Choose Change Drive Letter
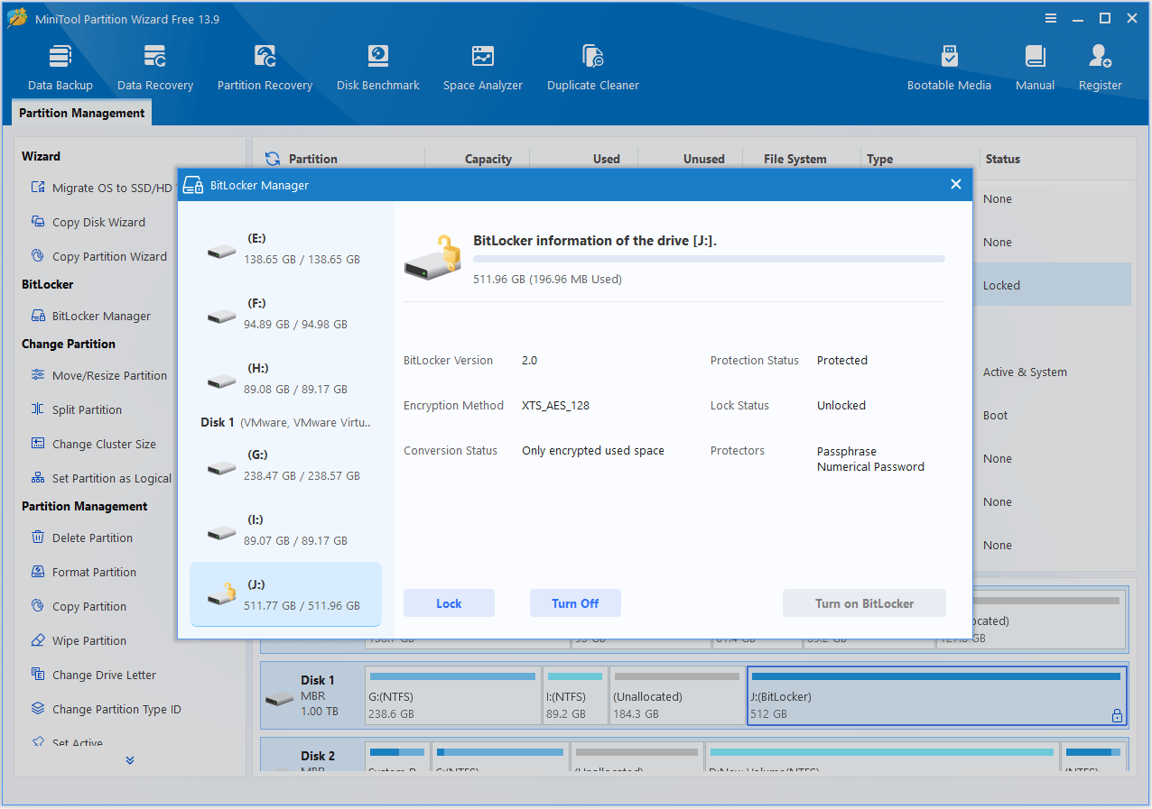The width and height of the screenshot is (1152, 809). (x=93, y=675)
